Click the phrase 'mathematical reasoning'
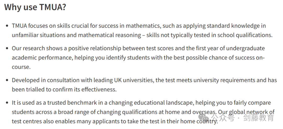 (110, 35)
